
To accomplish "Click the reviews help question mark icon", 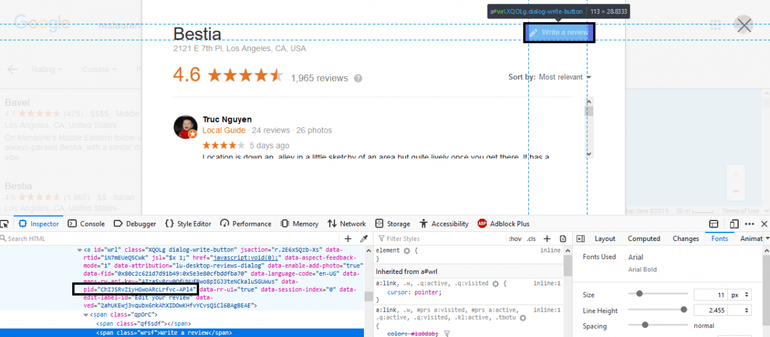I will pyautogui.click(x=358, y=78).
